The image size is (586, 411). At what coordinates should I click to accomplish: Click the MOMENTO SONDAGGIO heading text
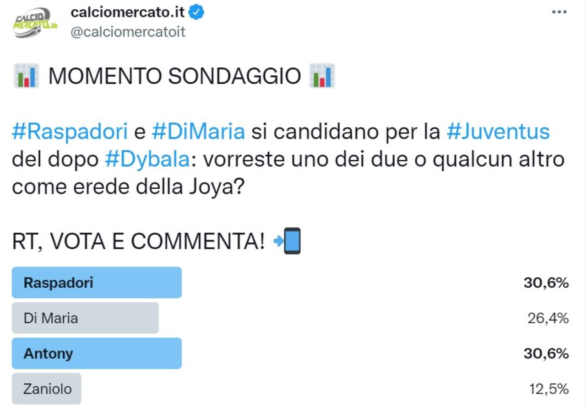click(174, 76)
